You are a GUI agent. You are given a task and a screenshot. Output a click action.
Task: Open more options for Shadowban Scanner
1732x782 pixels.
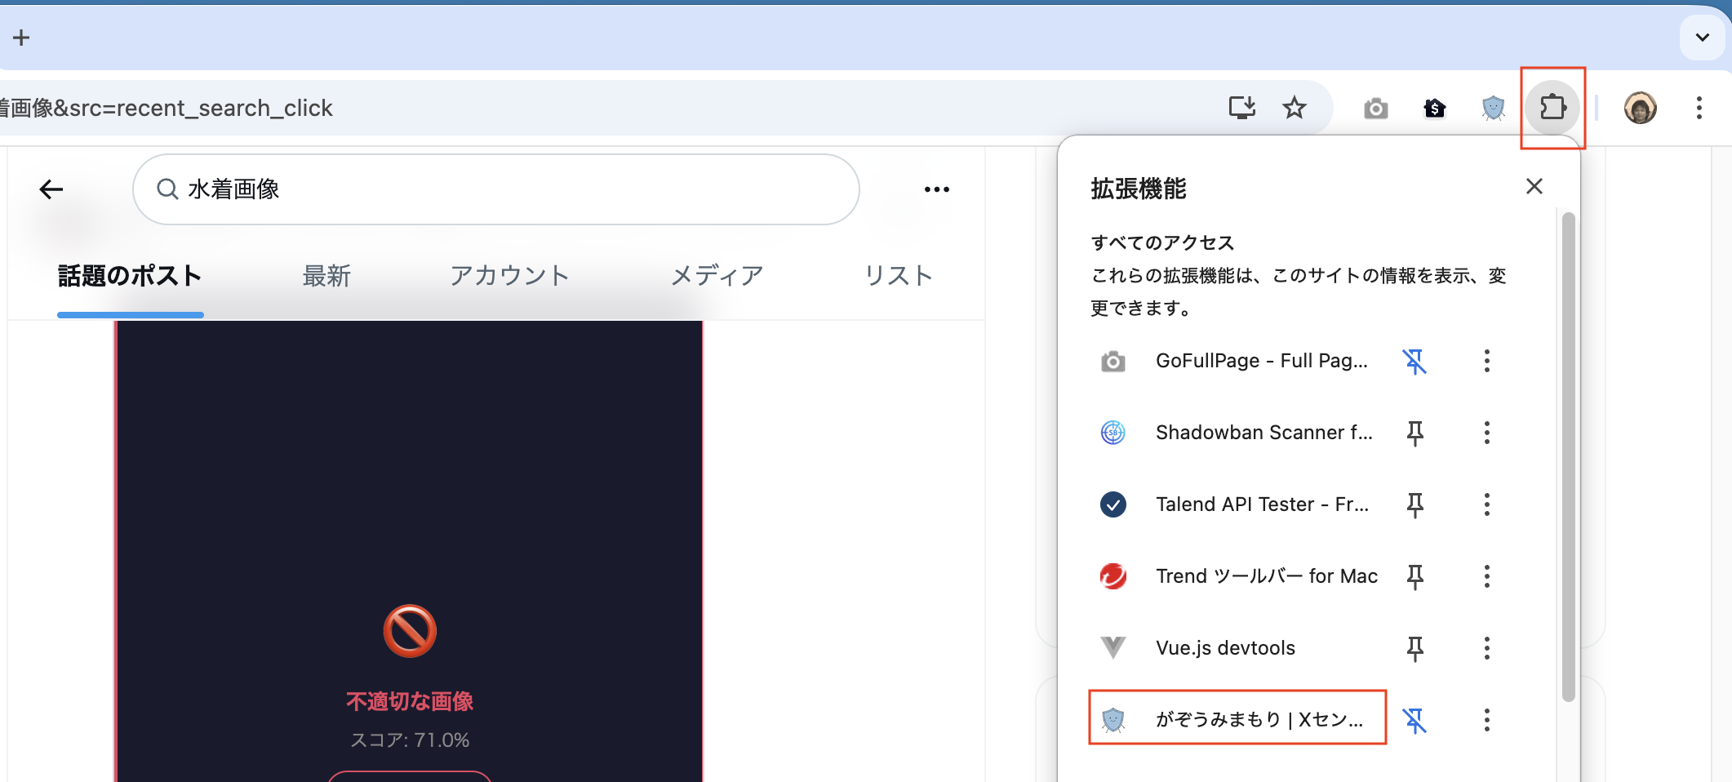1487,433
